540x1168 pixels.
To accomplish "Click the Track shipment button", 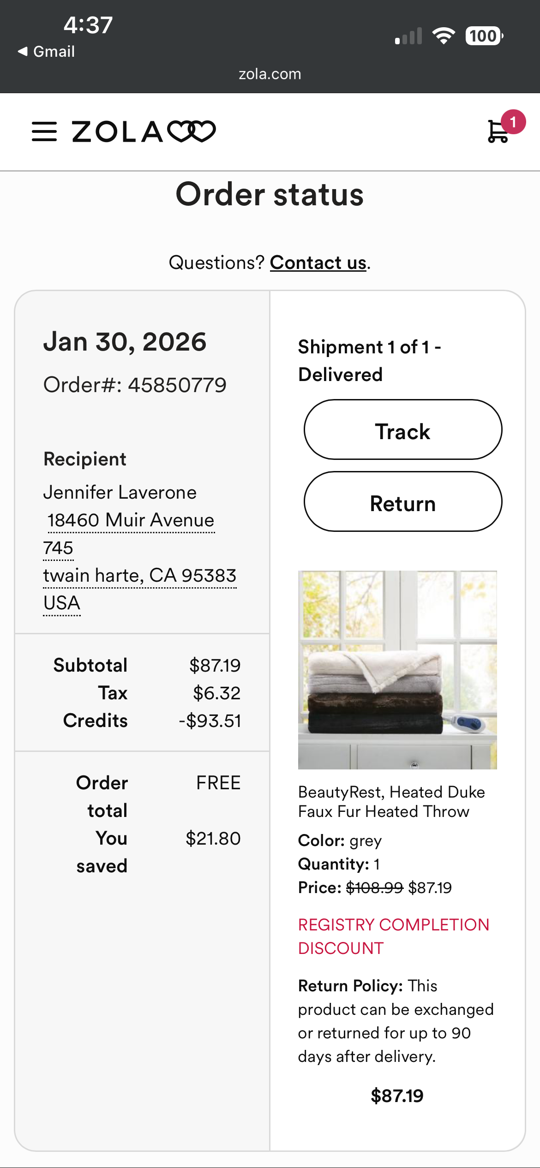I will click(x=403, y=429).
